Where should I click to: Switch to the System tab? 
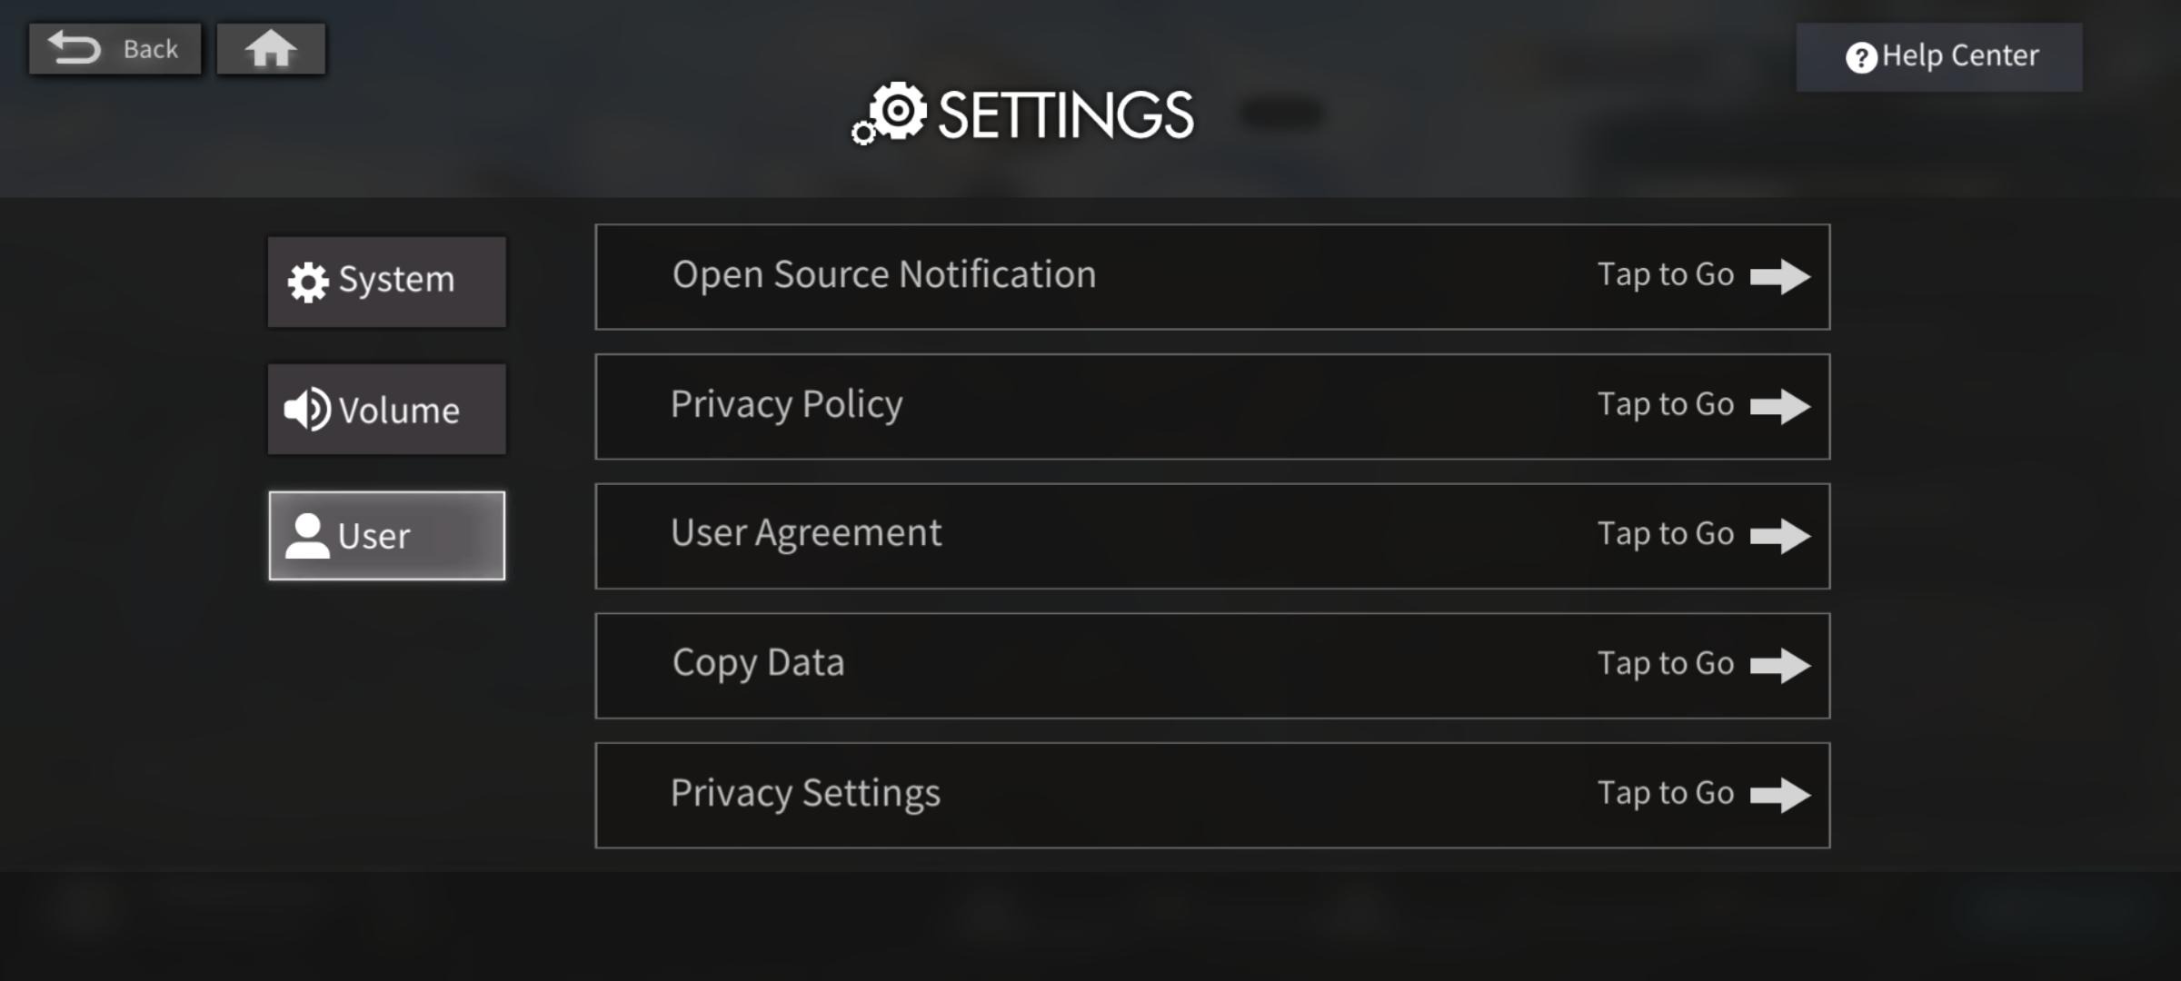(x=396, y=281)
